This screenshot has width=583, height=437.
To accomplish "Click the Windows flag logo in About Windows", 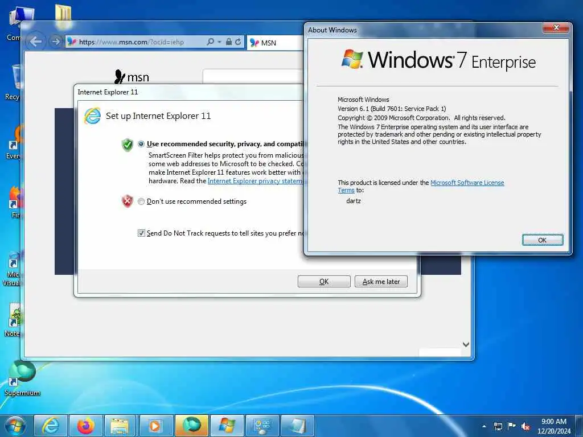I will (352, 59).
